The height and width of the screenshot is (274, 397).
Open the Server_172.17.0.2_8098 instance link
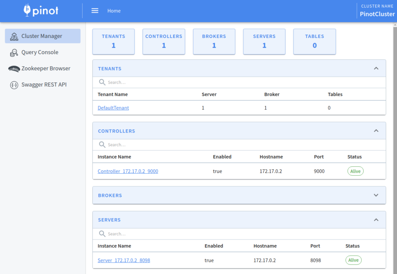coord(124,260)
